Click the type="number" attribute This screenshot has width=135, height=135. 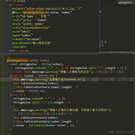23,35
